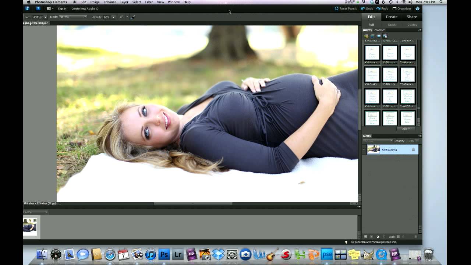471x265 pixels.
Task: Click the Background layer lock icon
Action: click(413, 149)
